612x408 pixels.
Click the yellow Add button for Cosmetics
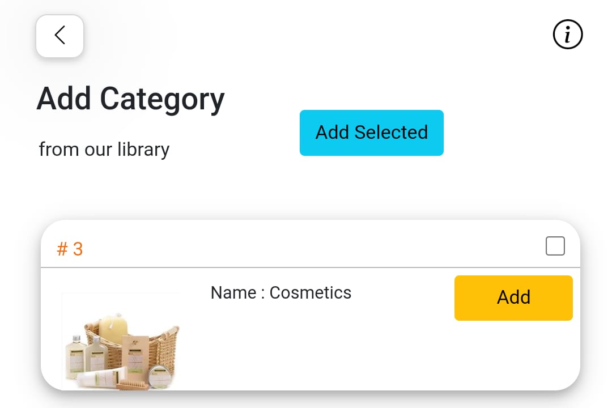point(513,298)
